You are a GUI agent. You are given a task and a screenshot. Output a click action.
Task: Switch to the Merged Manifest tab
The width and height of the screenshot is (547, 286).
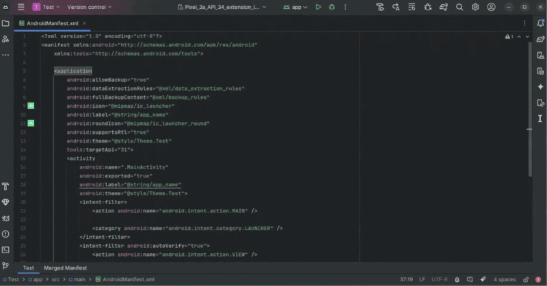(x=65, y=268)
